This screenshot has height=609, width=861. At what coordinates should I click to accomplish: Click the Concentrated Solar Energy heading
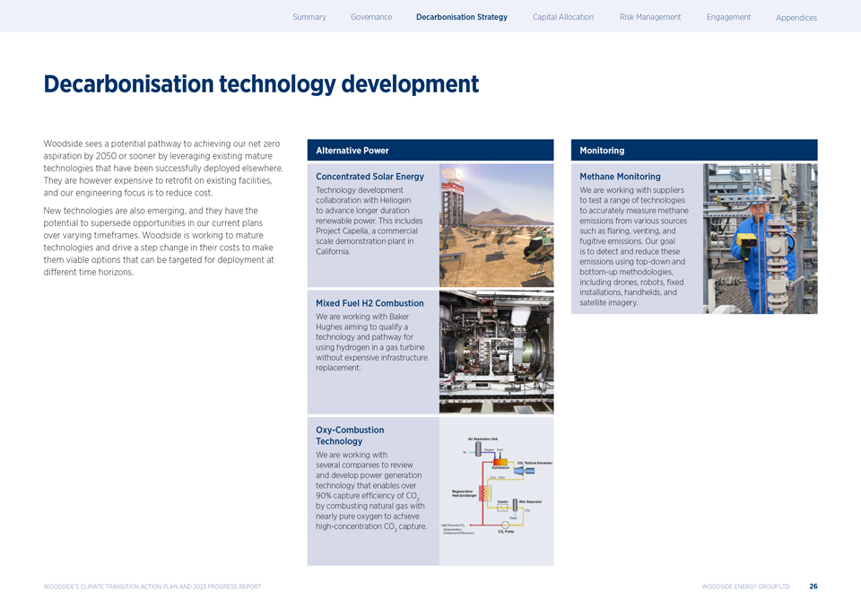[370, 177]
